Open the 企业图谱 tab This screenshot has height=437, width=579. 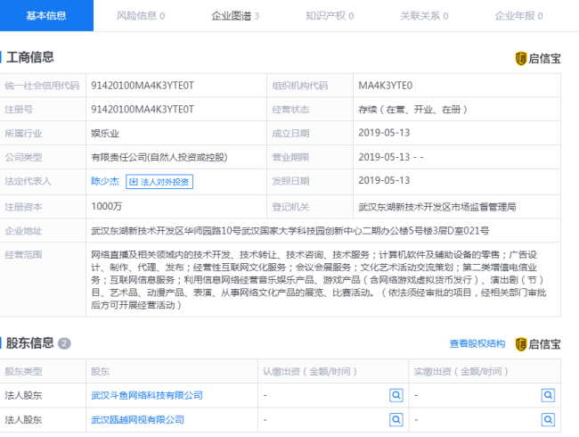pyautogui.click(x=235, y=16)
